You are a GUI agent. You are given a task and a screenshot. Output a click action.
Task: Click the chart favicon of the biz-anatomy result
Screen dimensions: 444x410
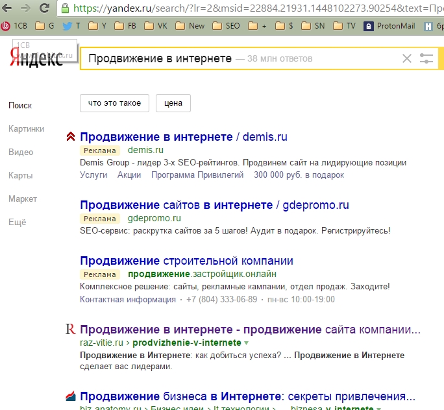tap(71, 396)
